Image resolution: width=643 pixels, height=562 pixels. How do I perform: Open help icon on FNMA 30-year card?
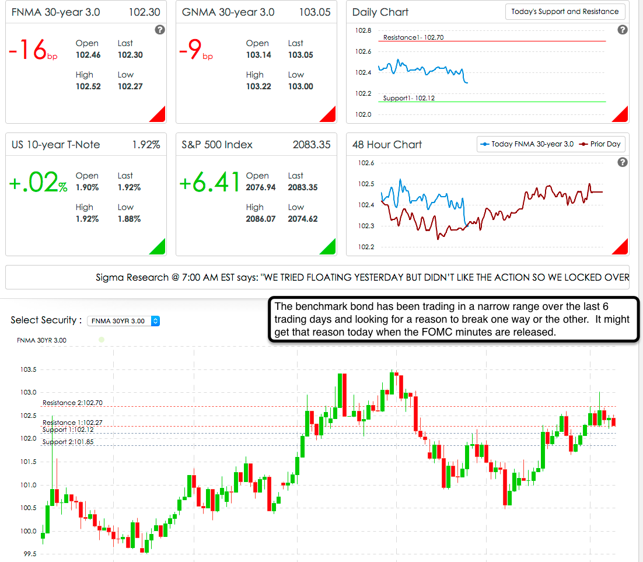coord(160,30)
